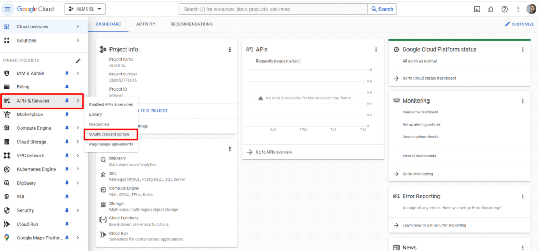Unpin Kubernetes Engine pin icon
Image resolution: width=539 pixels, height=251 pixels.
67,169
